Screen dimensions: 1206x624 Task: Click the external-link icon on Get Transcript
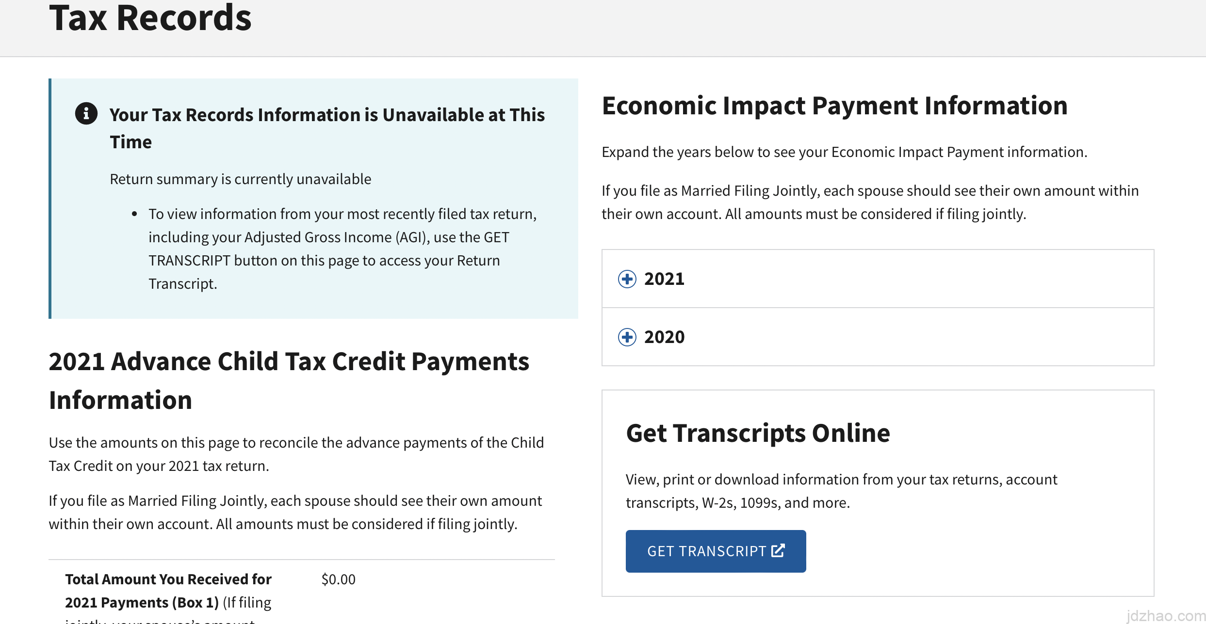click(x=778, y=551)
